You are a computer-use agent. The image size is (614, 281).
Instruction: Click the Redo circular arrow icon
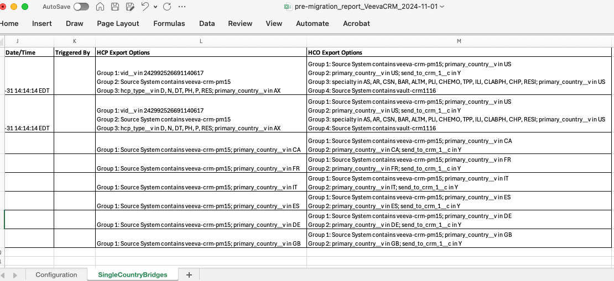click(167, 7)
